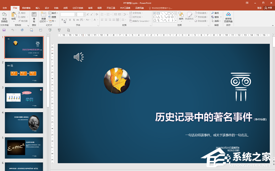The height and width of the screenshot is (171, 275).
Task: Click the Paste (粘贴) clipboard icon
Action: click(14, 15)
